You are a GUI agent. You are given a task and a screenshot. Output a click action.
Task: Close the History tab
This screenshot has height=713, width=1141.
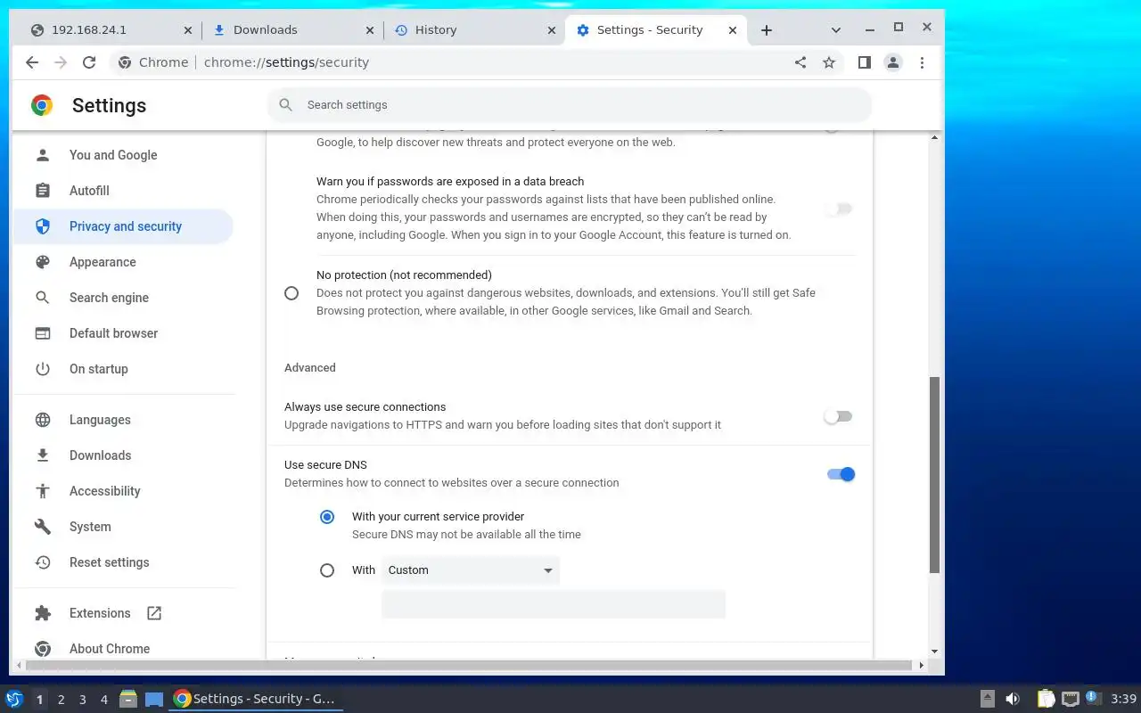[552, 30]
